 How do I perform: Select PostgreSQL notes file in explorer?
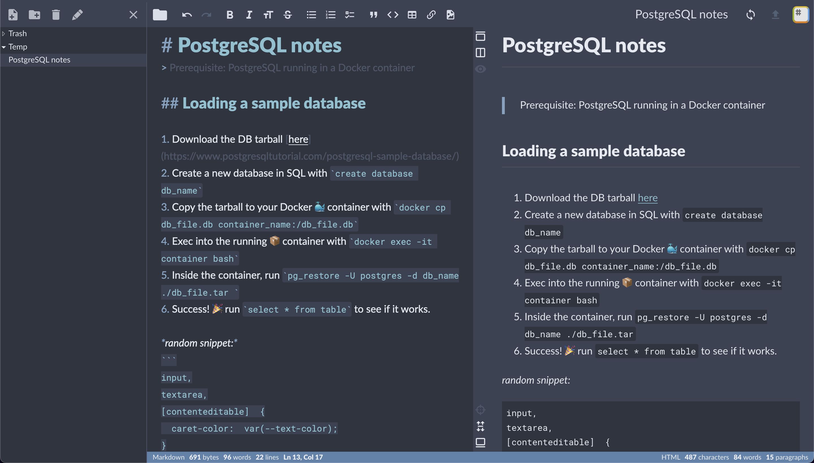[73, 60]
